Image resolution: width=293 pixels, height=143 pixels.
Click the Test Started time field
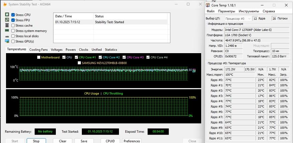[100, 131]
